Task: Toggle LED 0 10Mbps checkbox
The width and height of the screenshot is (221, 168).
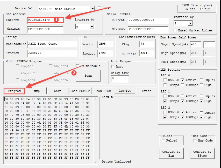Action: point(165,85)
